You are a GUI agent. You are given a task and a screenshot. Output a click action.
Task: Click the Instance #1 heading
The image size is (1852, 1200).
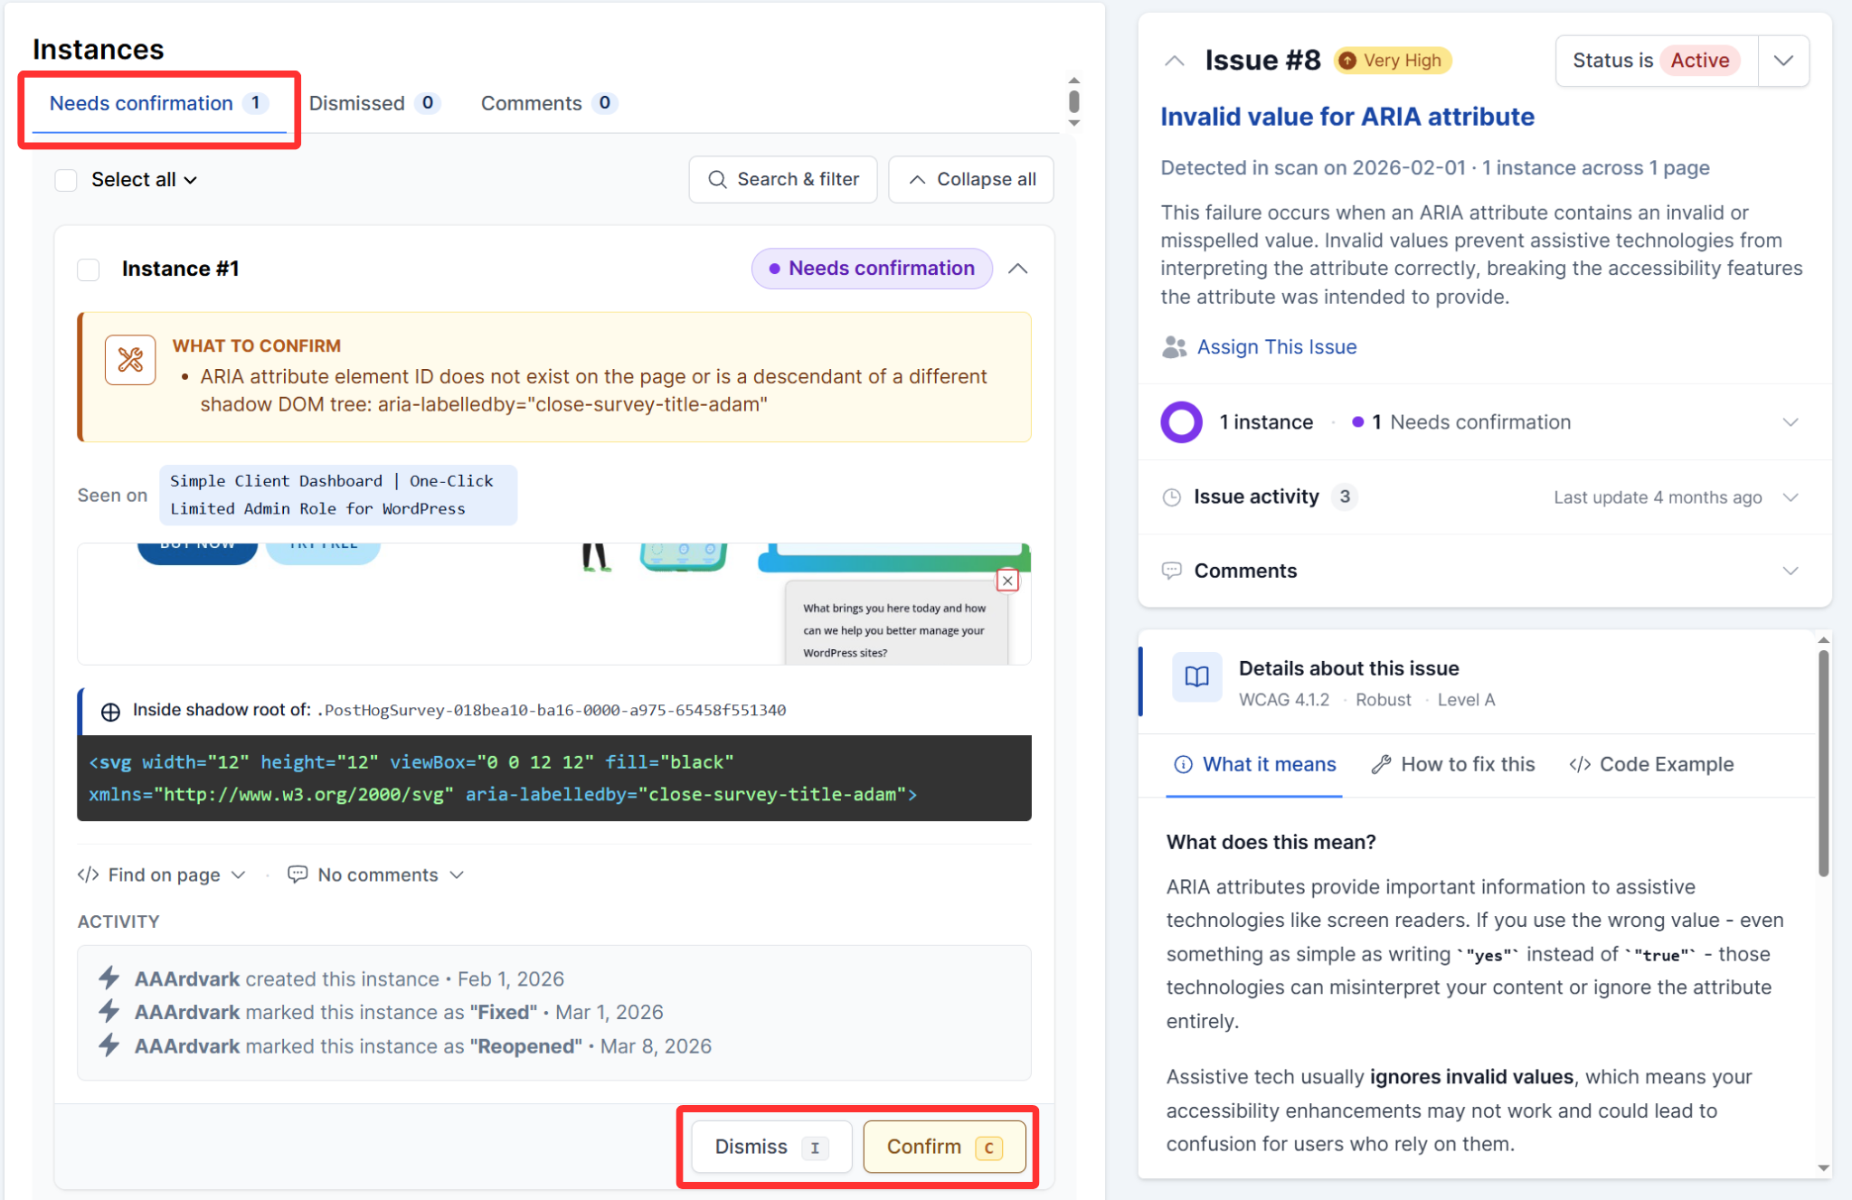pyautogui.click(x=180, y=269)
